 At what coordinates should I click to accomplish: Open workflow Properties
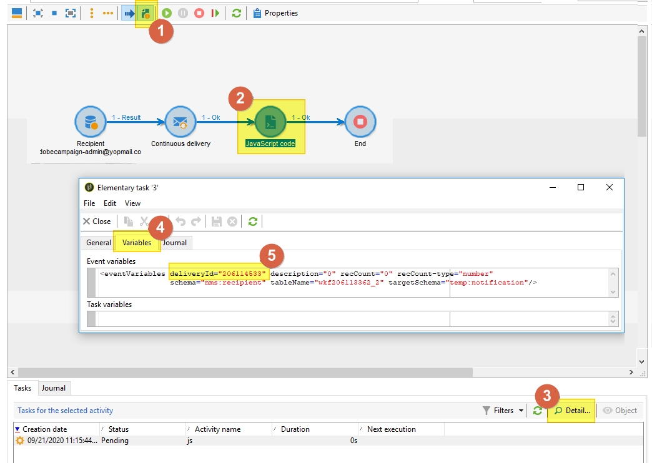(x=275, y=13)
